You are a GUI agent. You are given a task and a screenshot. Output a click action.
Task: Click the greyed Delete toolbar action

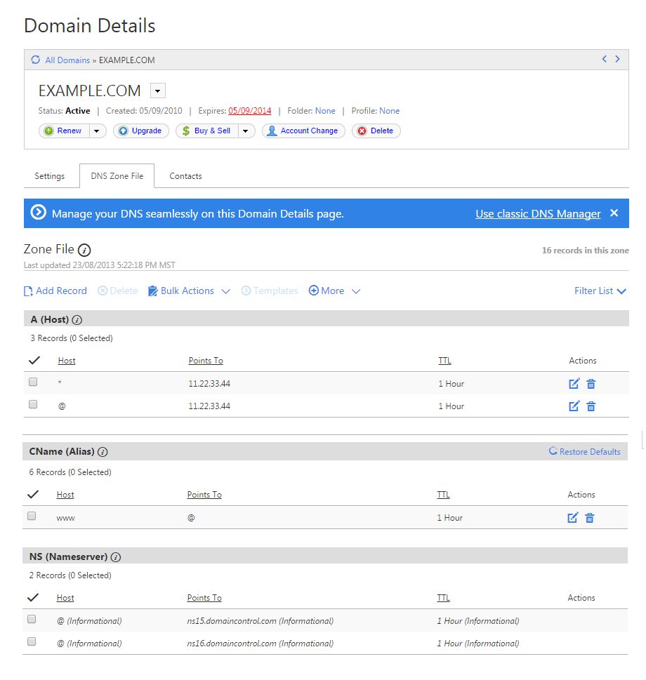117,291
